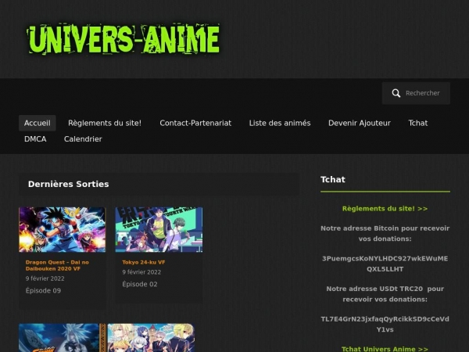Select Devenir Ajouteur in navigation
Viewport: 469px width, 352px height.
[x=360, y=123]
